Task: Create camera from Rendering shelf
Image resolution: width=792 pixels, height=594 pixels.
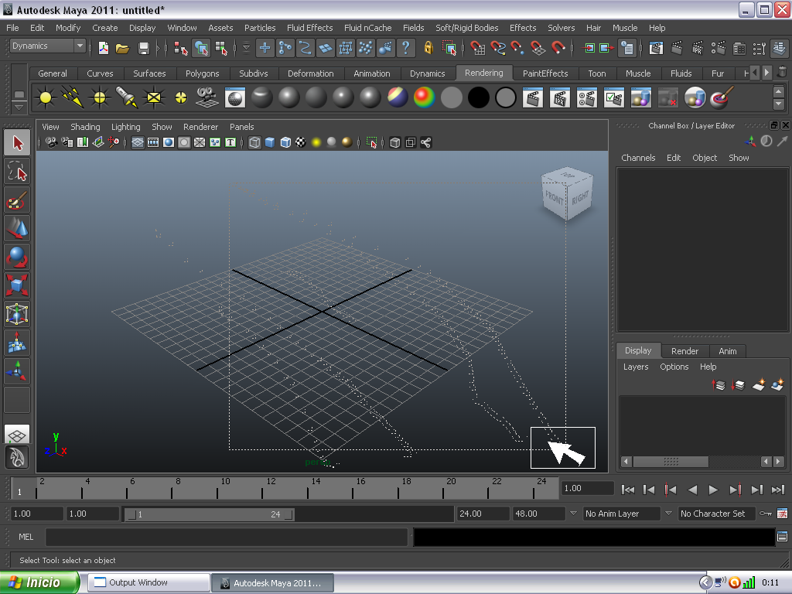Action: pos(207,97)
